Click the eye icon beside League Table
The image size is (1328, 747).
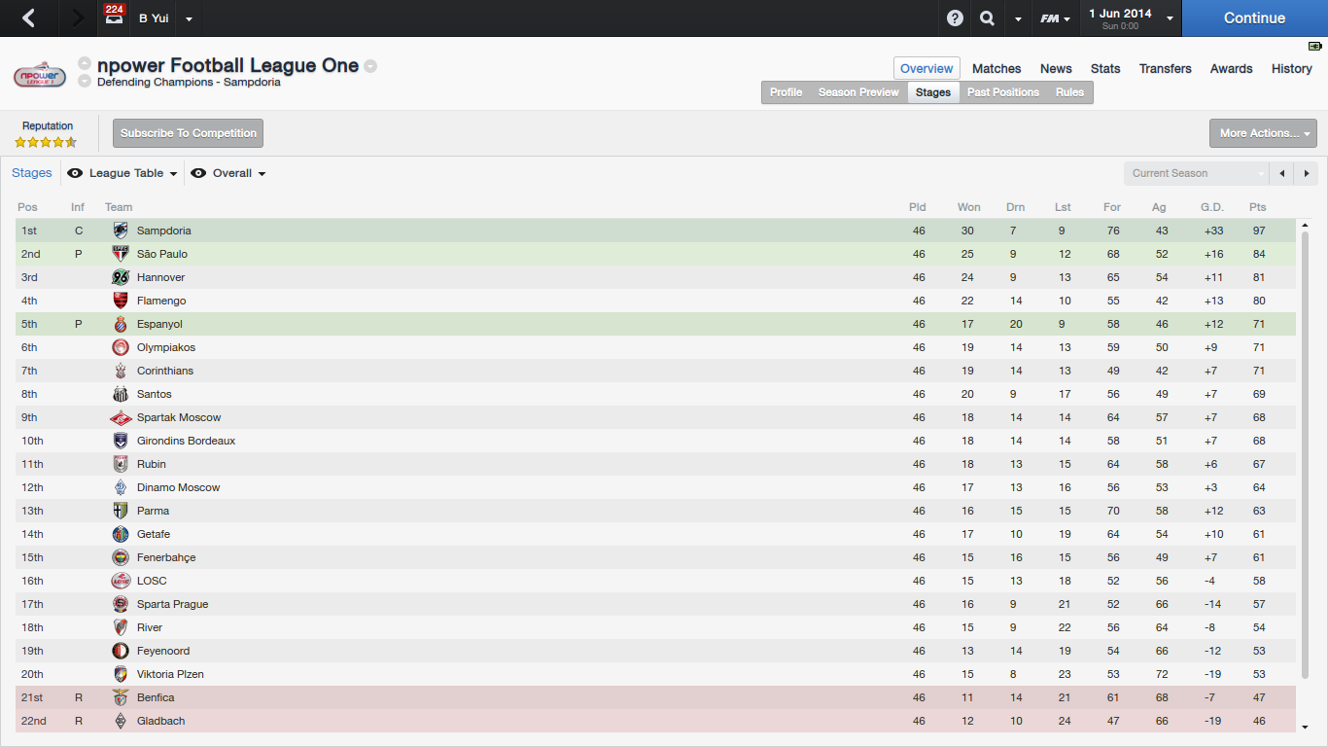(75, 173)
